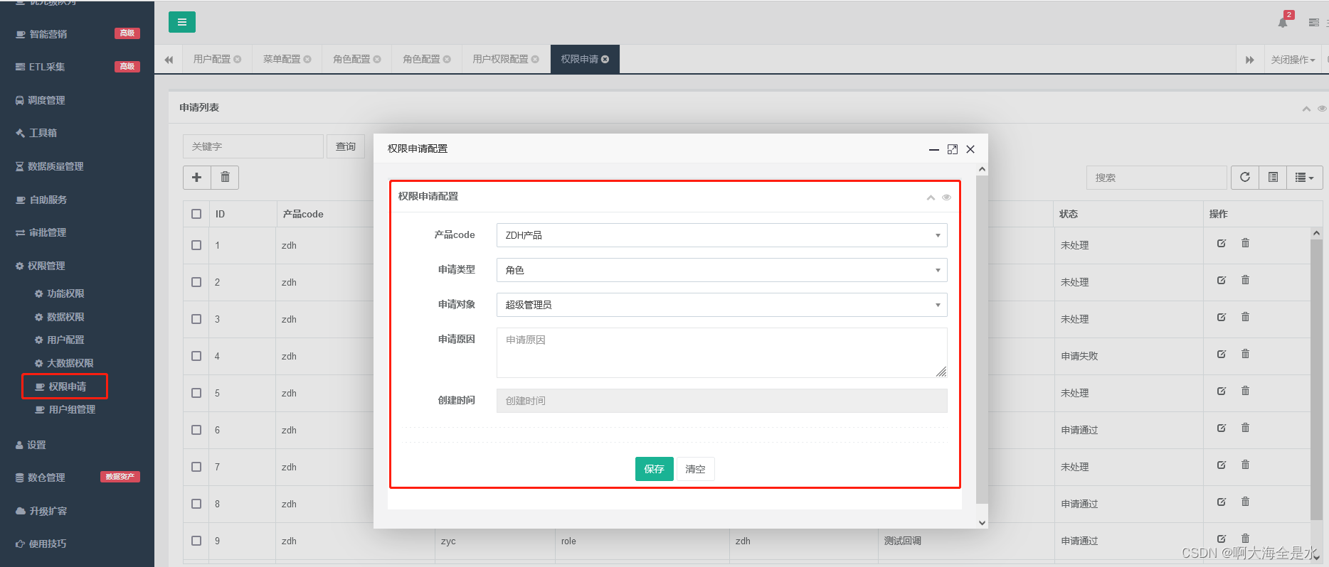Edit row 8 with pencil icon
This screenshot has height=567, width=1329.
click(x=1222, y=502)
